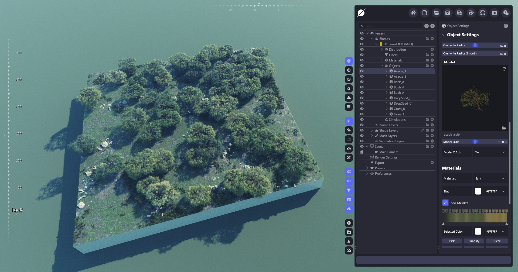This screenshot has width=518, height=272.
Task: Toggle visibility of Grass_C object
Action: coord(362,114)
